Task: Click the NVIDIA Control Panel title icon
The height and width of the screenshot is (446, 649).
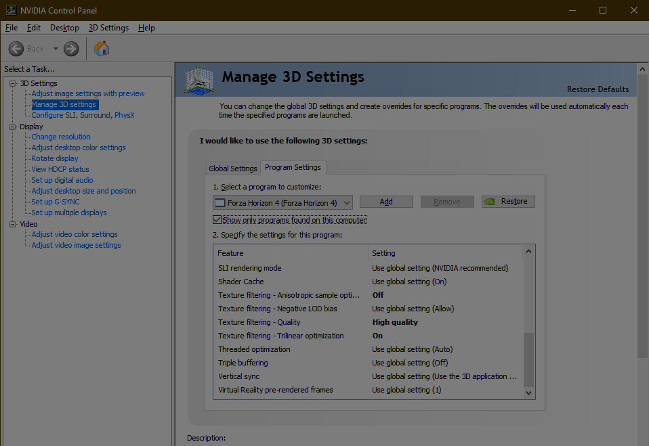Action: [x=11, y=10]
